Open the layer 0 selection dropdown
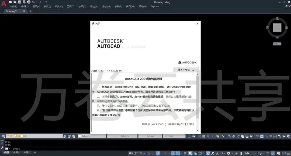The image size is (291, 156). (34, 136)
